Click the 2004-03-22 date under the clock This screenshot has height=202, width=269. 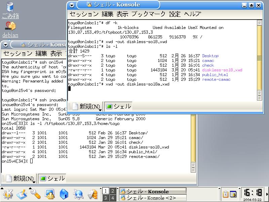point(252,200)
